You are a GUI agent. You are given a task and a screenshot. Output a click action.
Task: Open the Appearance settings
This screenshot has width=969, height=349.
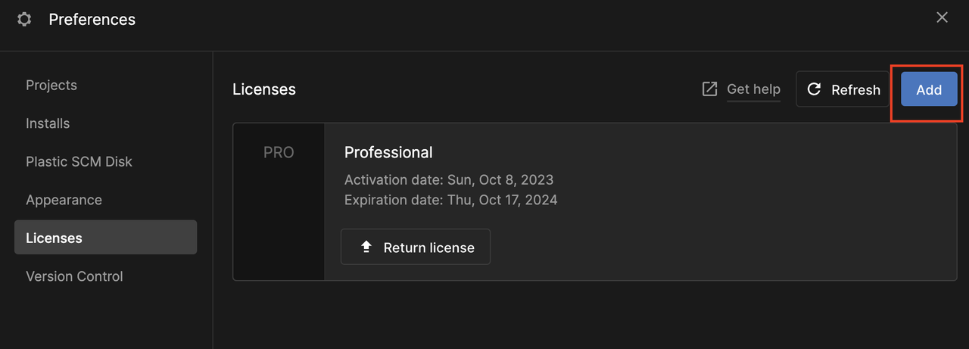[64, 200]
